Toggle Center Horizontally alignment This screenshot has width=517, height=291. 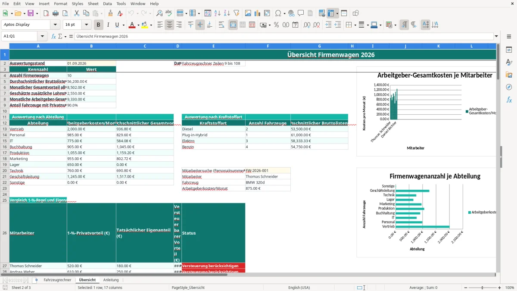170,25
